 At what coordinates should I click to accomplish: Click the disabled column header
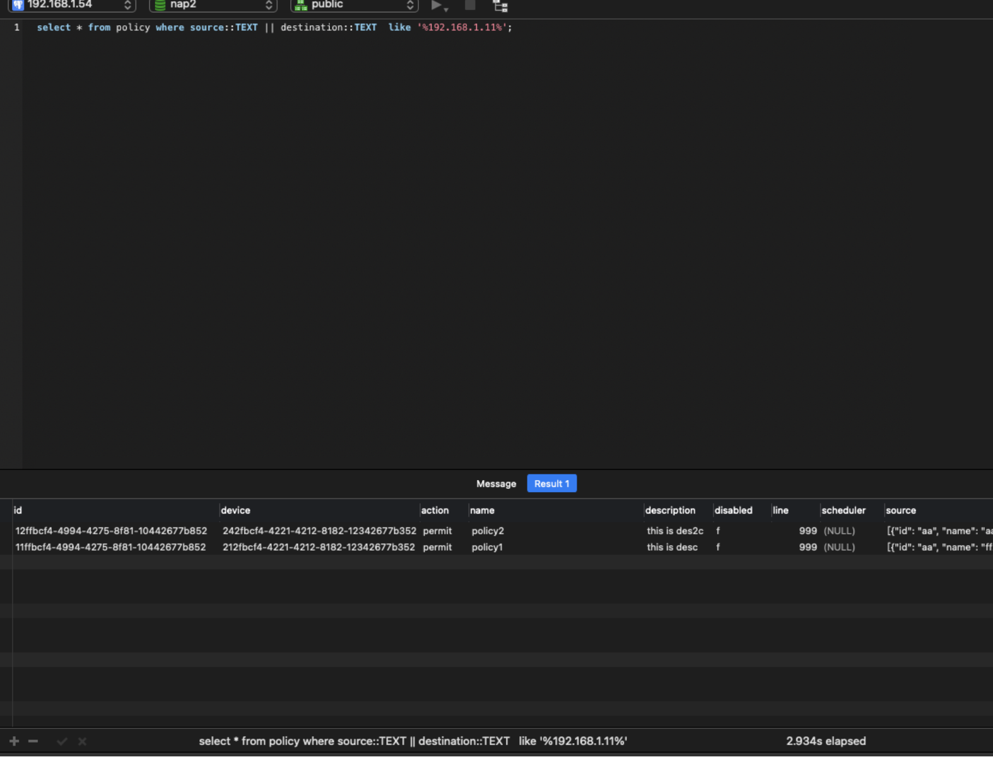coord(742,510)
